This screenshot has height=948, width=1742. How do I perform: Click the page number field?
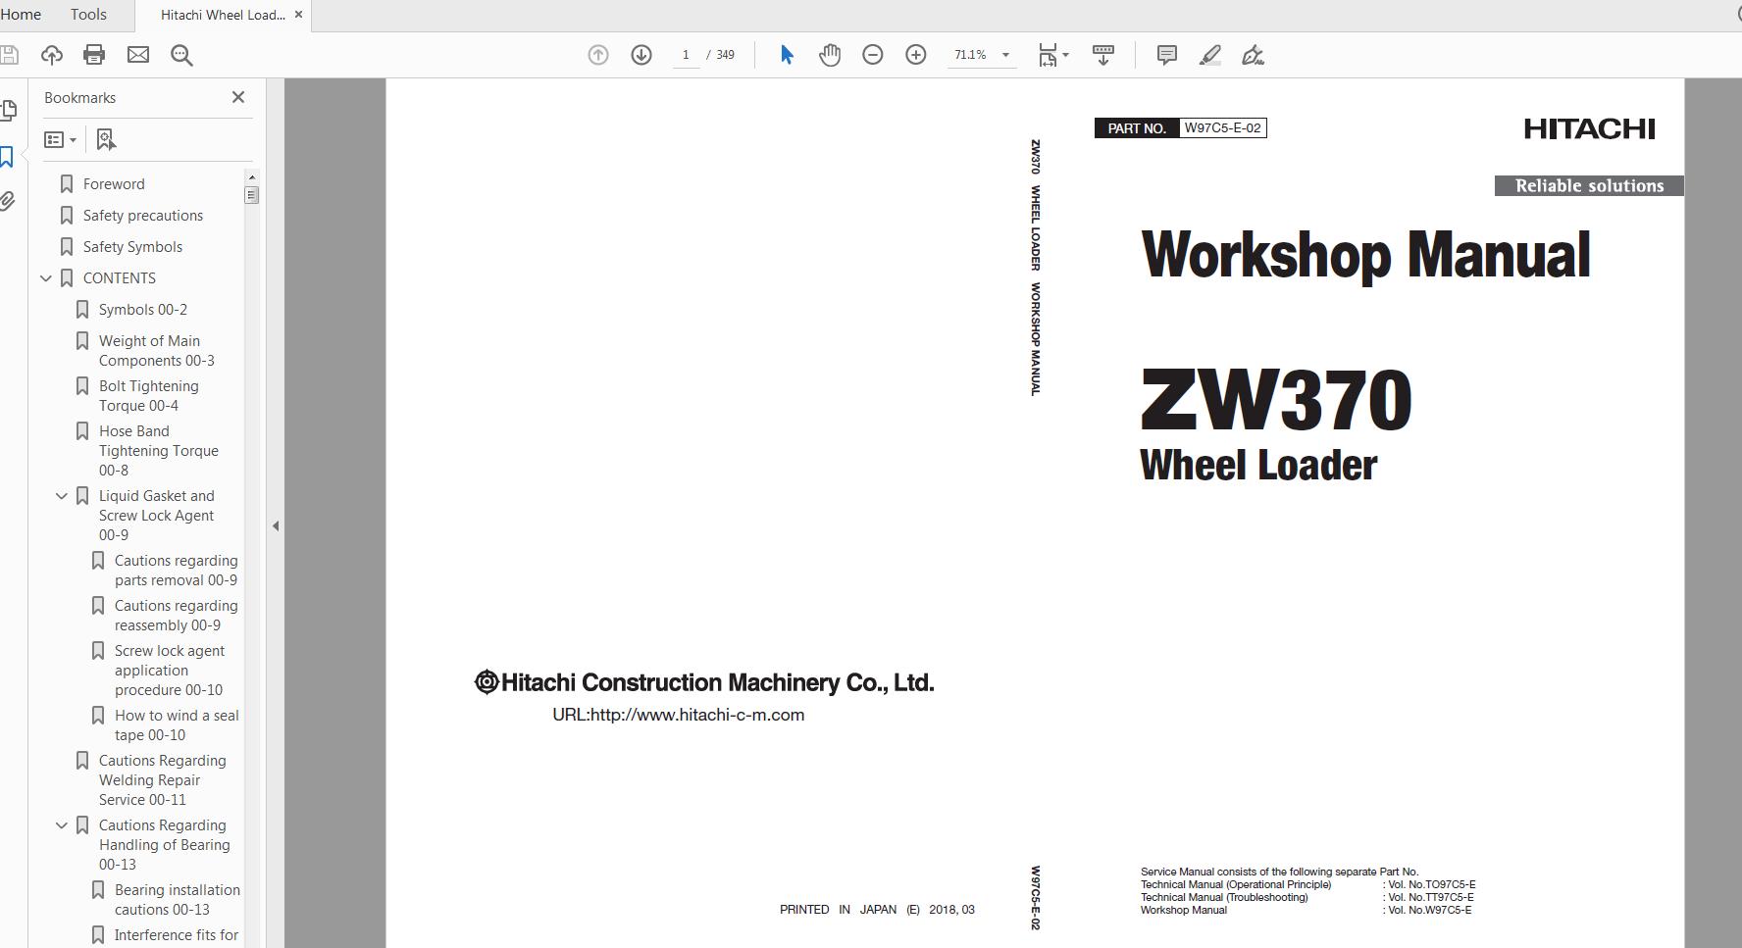click(x=687, y=55)
